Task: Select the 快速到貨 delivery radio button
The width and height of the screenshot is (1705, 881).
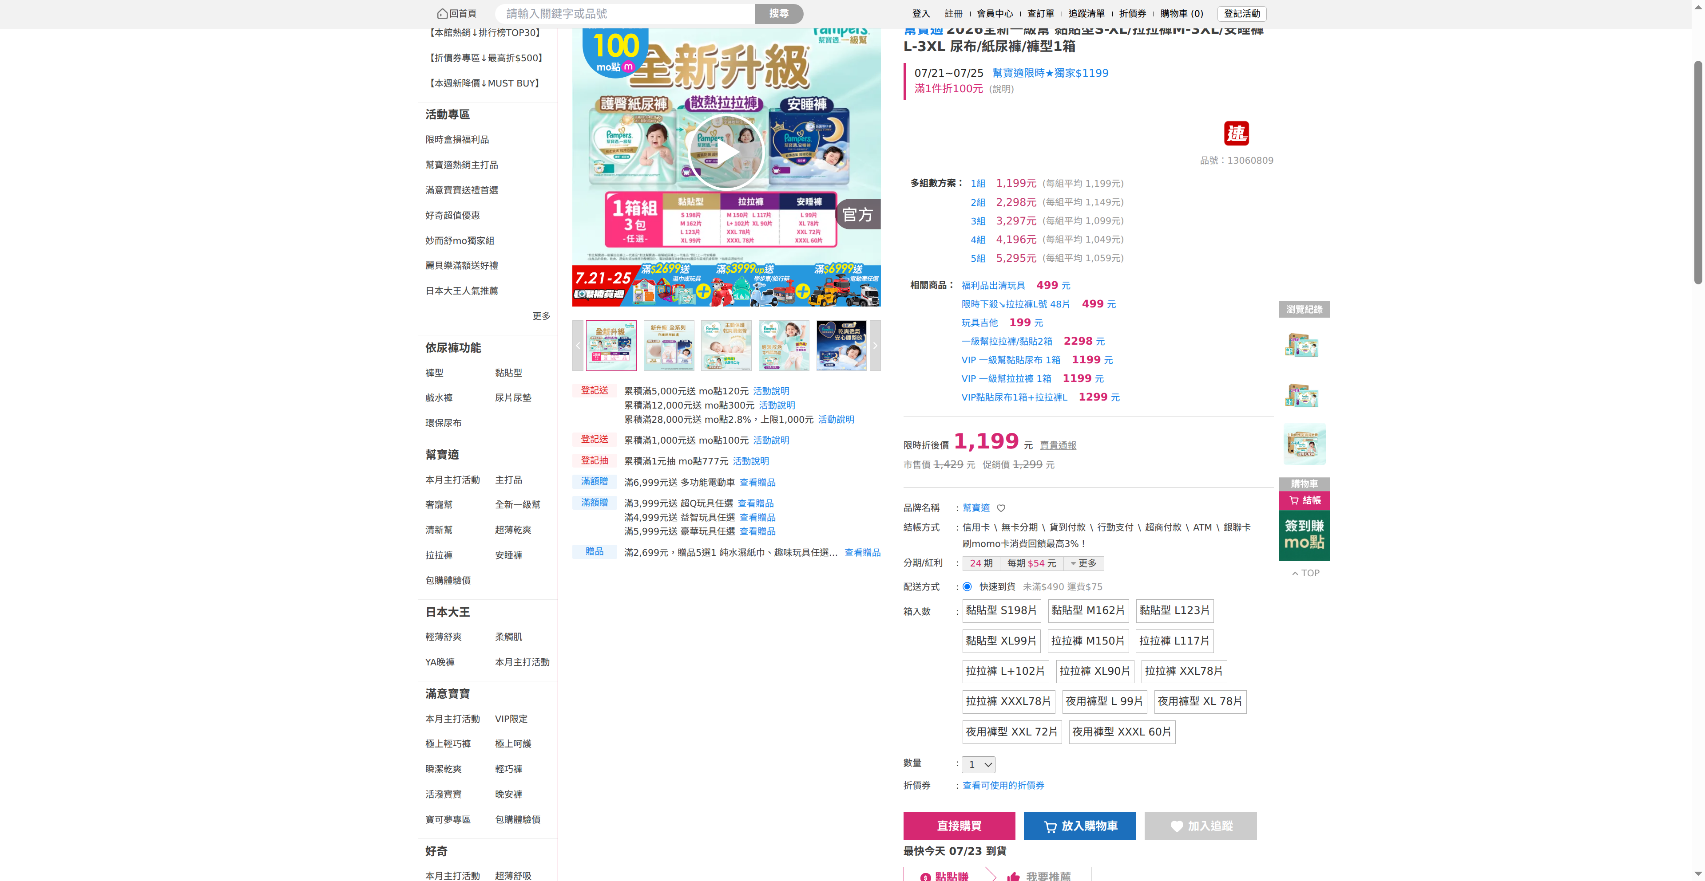Action: coord(967,587)
